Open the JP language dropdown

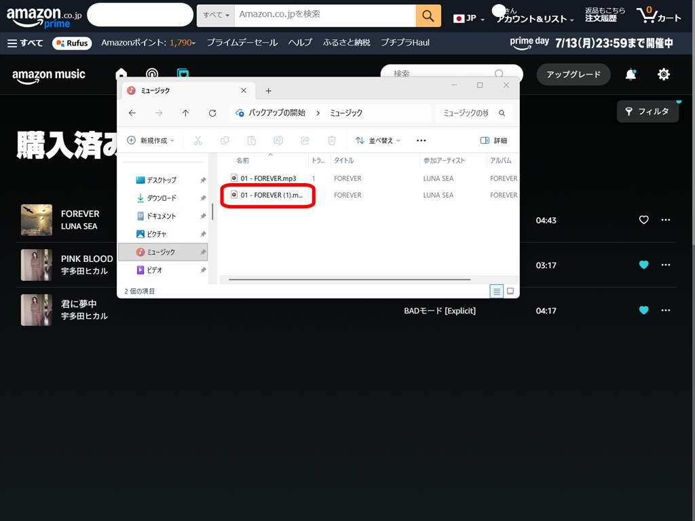coord(469,18)
